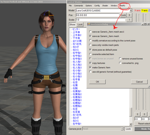This screenshot has height=135, width=150.
Task: Click the first 0.0 rotation value field
Action: [138, 119]
